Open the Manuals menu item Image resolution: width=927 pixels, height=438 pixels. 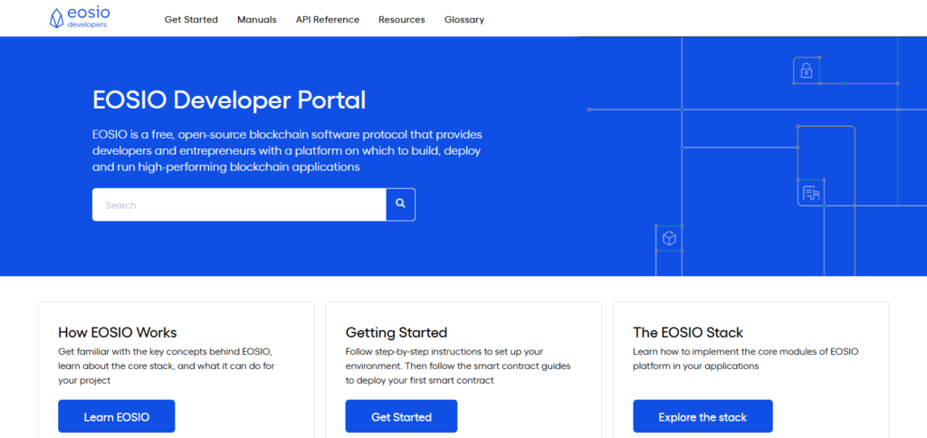point(256,20)
